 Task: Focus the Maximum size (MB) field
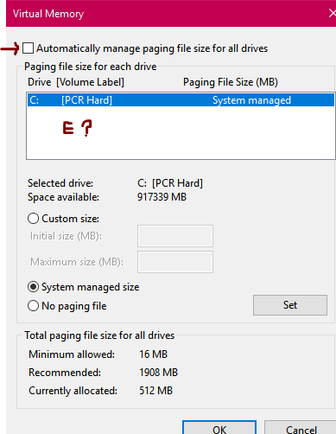coord(175,262)
